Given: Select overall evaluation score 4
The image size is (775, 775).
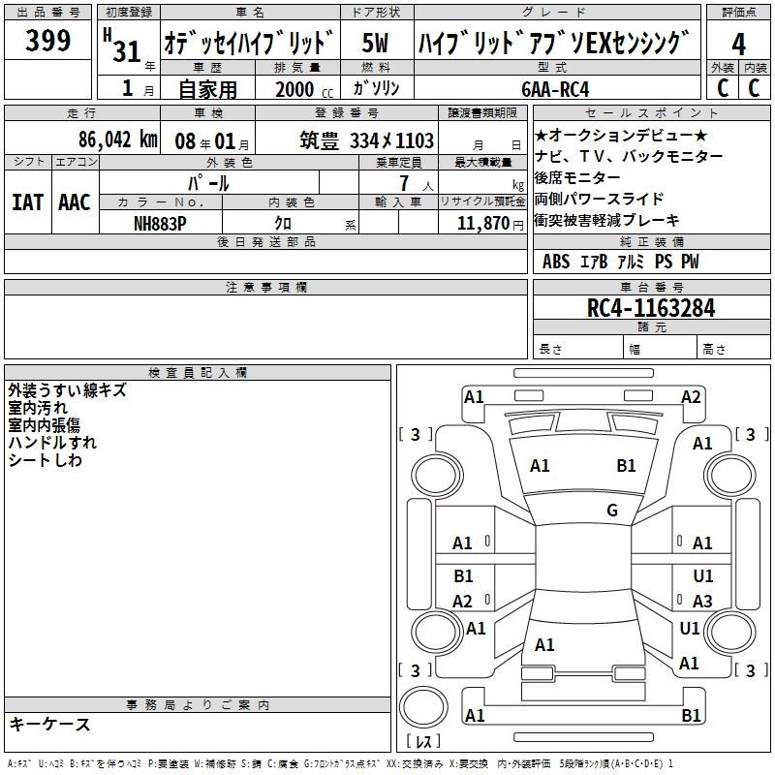Looking at the screenshot, I should (x=738, y=45).
